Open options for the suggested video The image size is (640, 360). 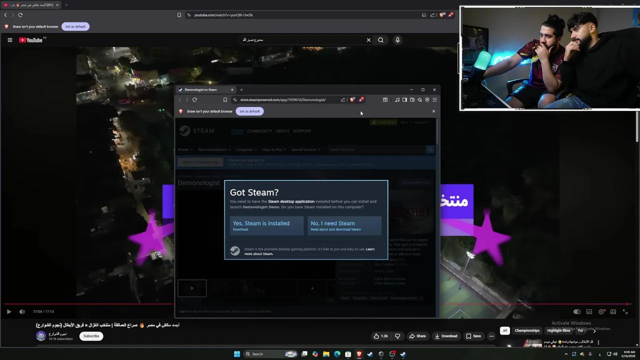coord(598,342)
